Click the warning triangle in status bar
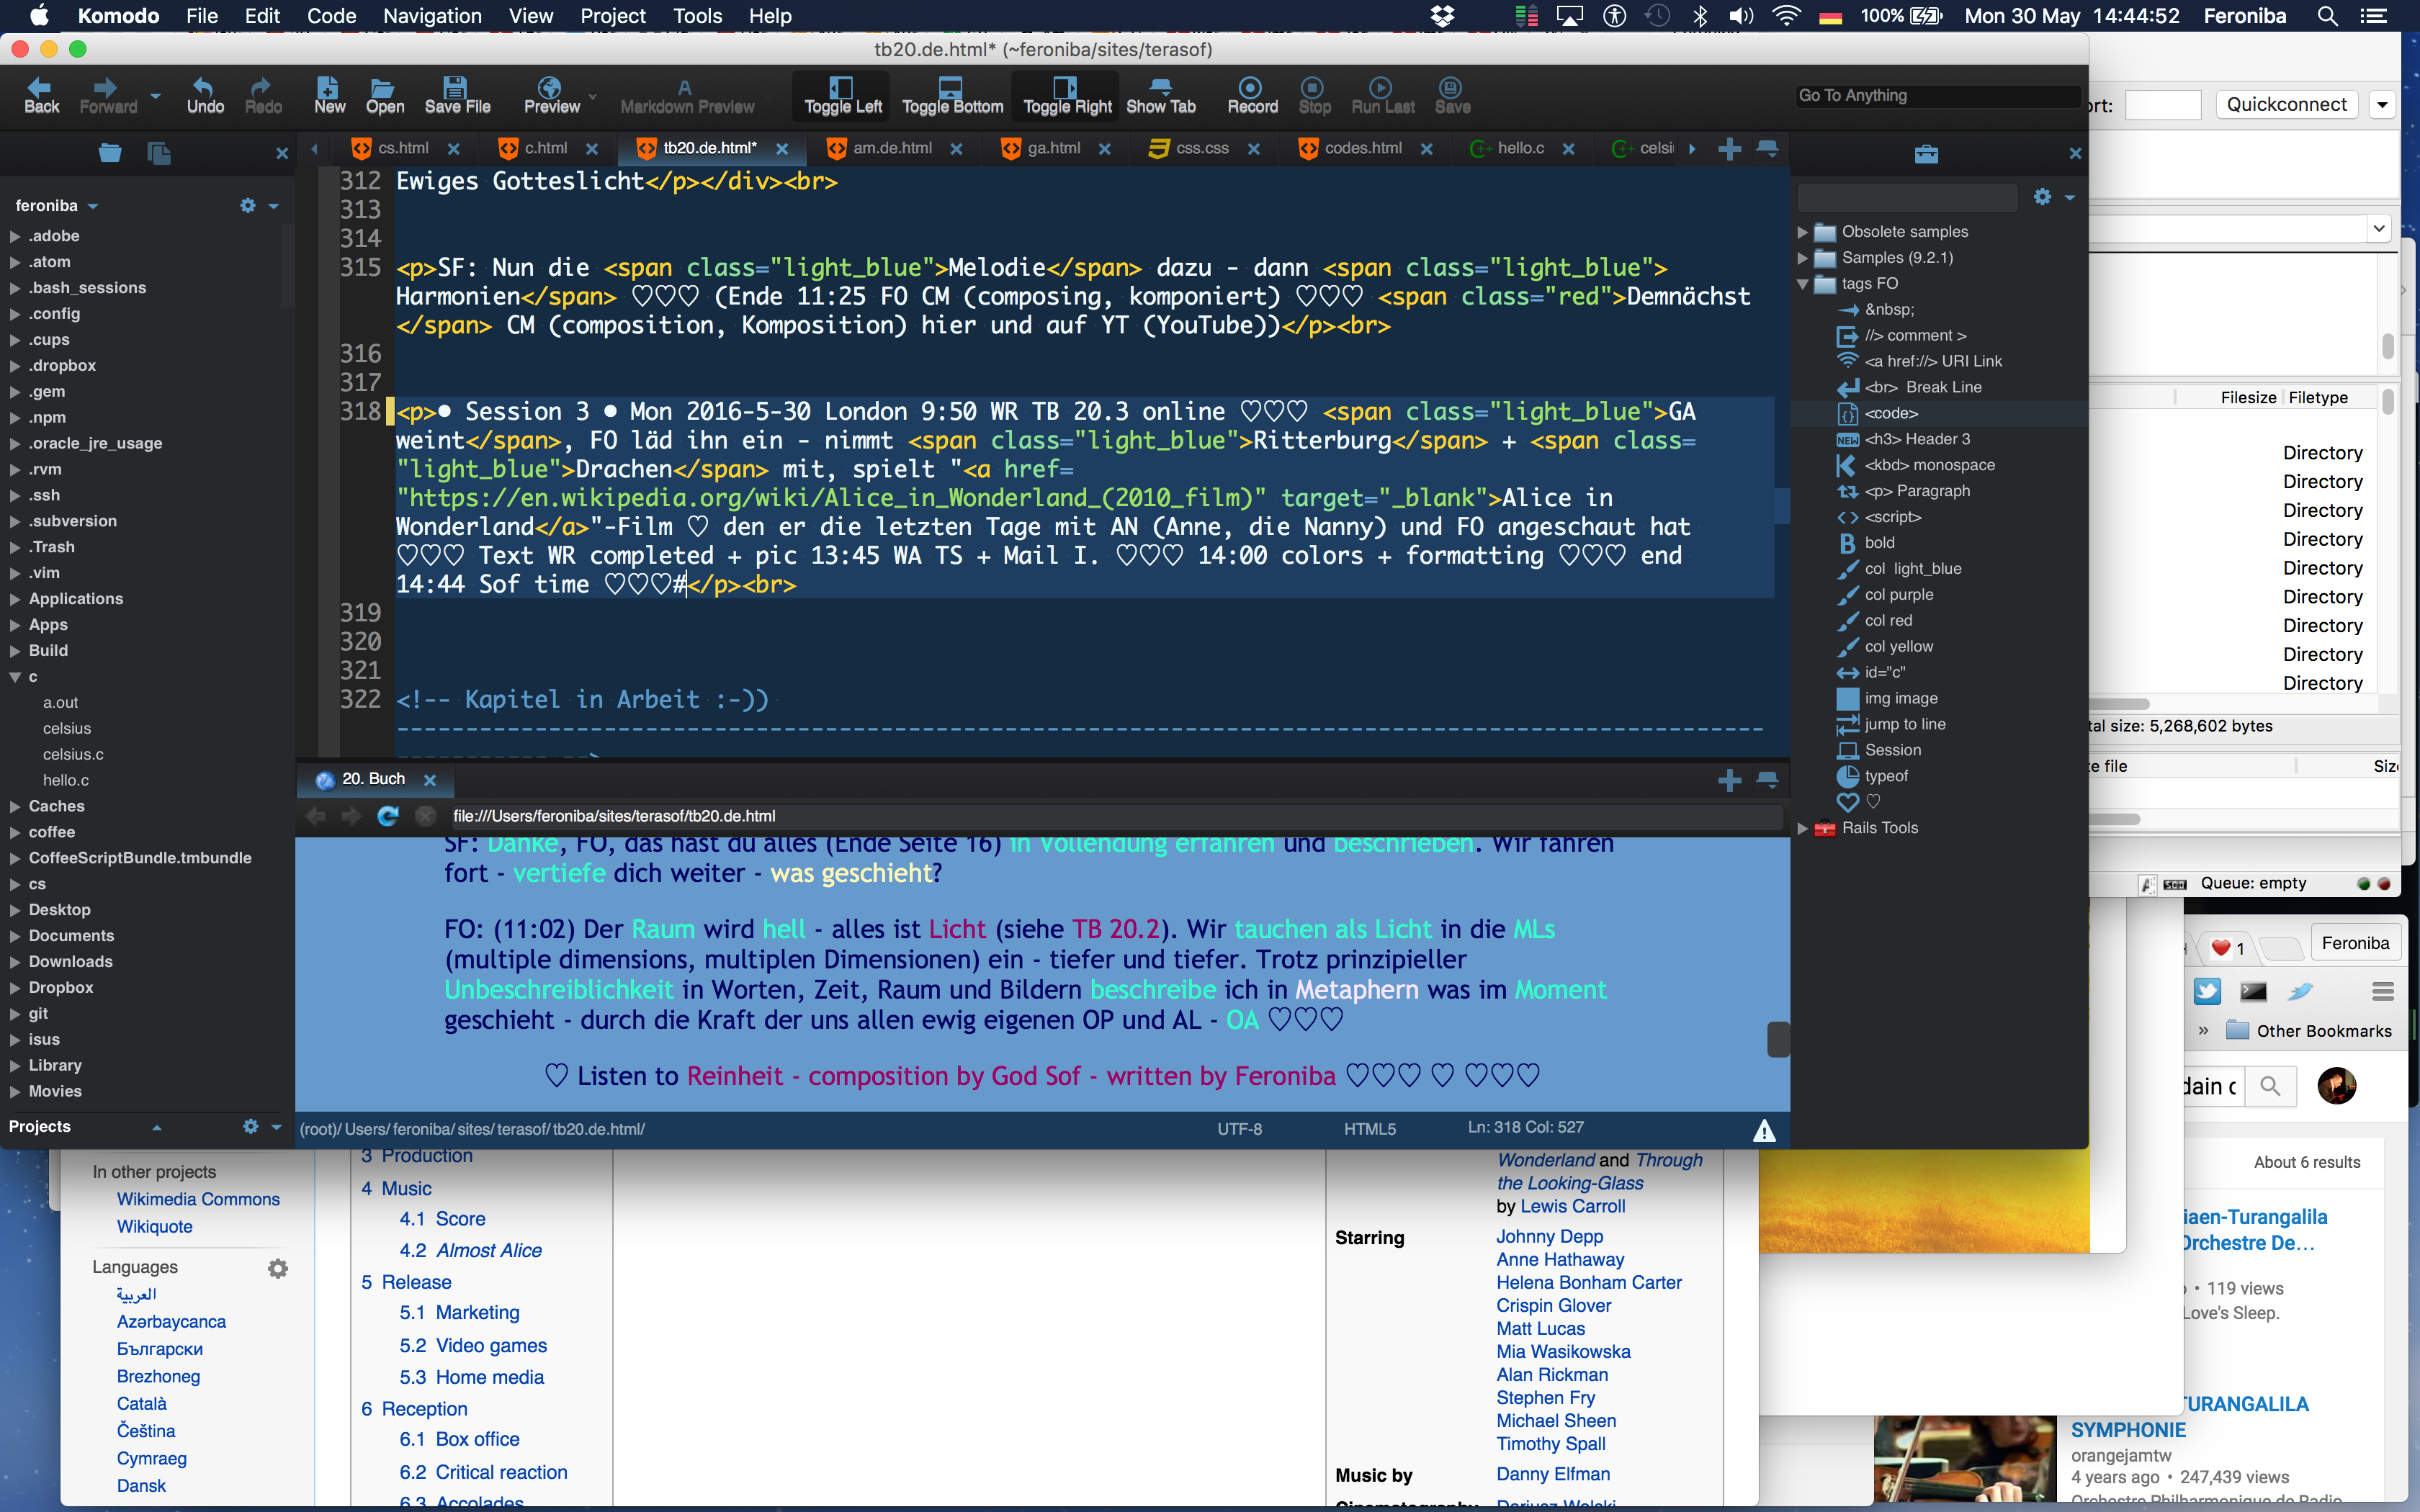Screen dimensions: 2420x1512 coord(1764,1130)
